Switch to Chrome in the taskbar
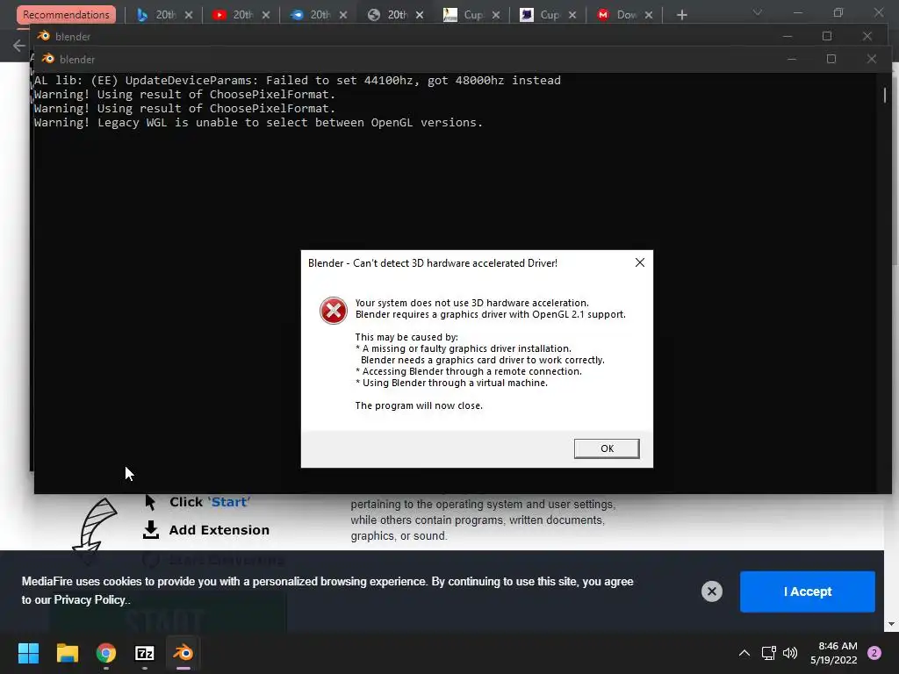The image size is (899, 674). pyautogui.click(x=106, y=653)
